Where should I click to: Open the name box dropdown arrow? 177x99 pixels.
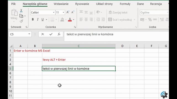[x=29, y=34]
